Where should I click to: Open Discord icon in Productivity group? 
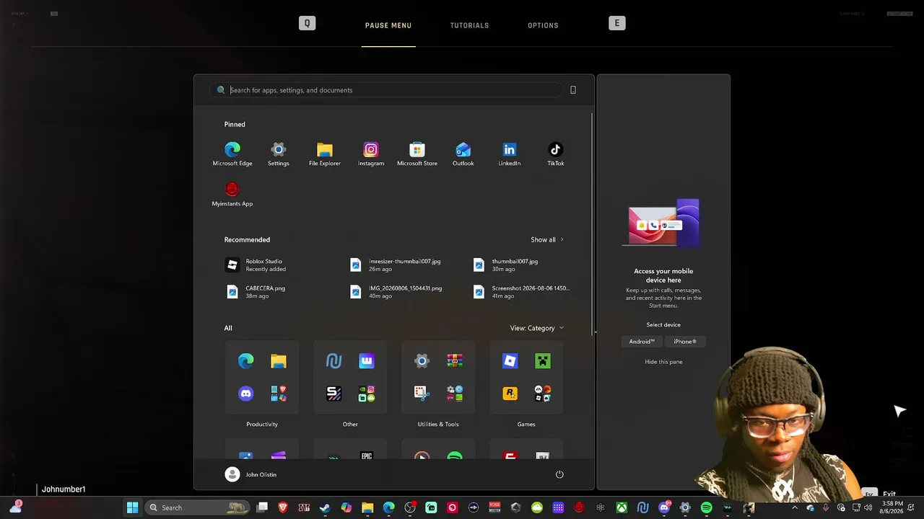(x=246, y=394)
